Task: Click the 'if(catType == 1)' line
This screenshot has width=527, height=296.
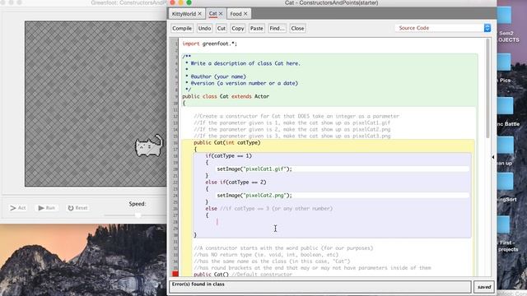Action: (229, 155)
